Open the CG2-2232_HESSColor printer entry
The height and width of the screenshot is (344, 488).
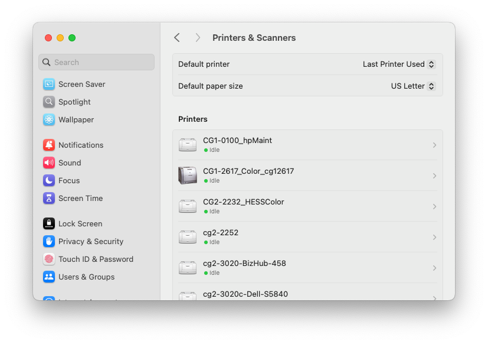(x=244, y=202)
